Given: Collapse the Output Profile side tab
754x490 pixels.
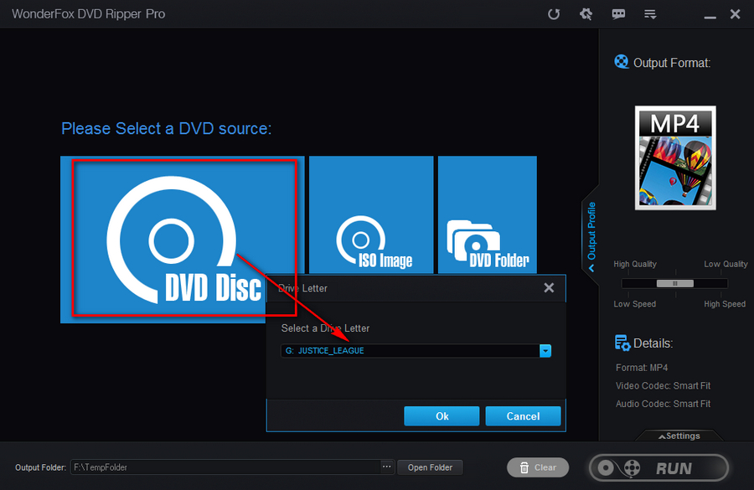Looking at the screenshot, I should coord(591,236).
